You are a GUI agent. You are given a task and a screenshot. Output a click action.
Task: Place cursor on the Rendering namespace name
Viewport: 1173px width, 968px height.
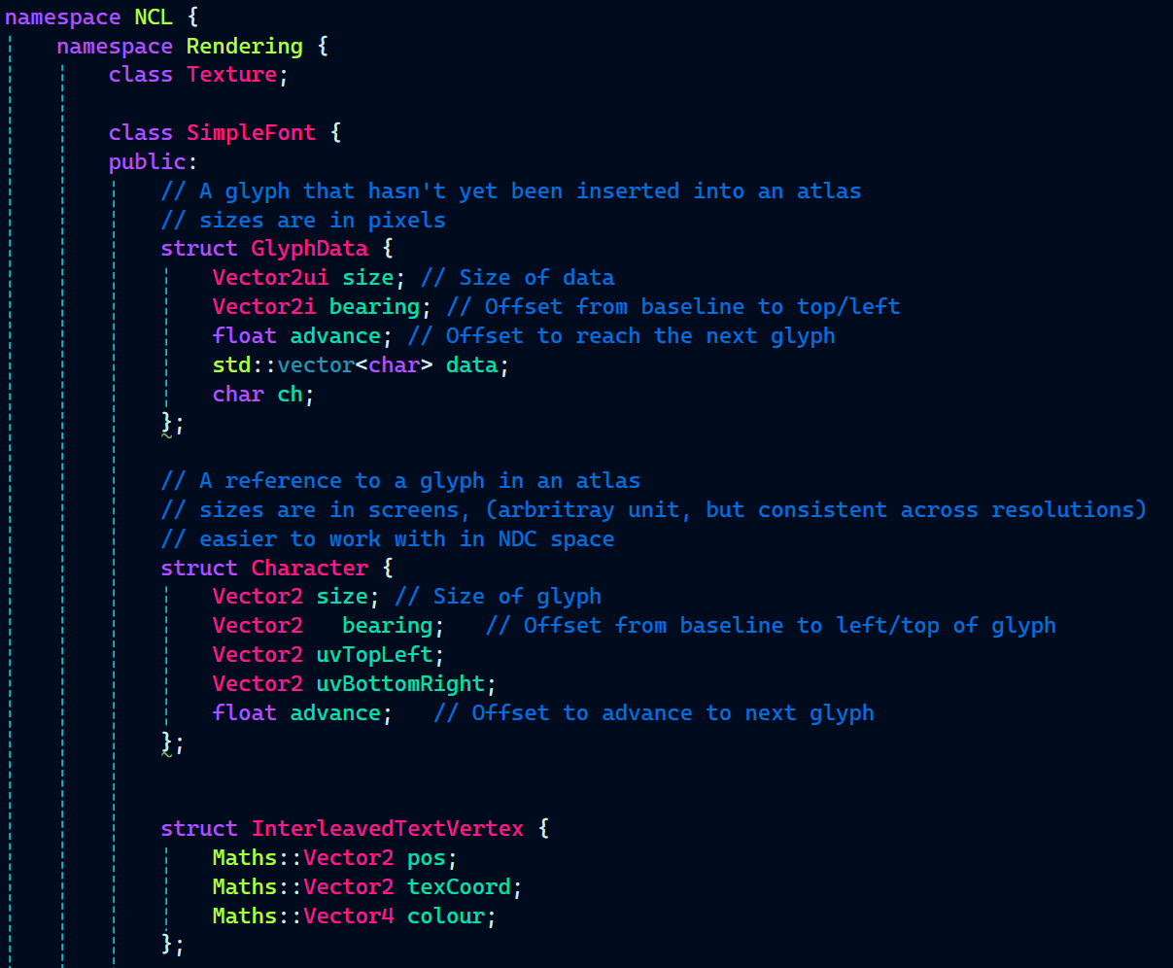coord(244,47)
